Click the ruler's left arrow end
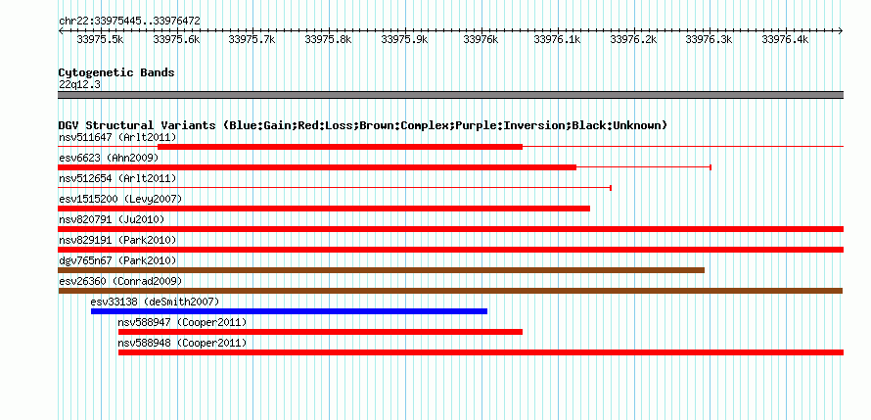The width and height of the screenshot is (871, 420). tap(61, 30)
